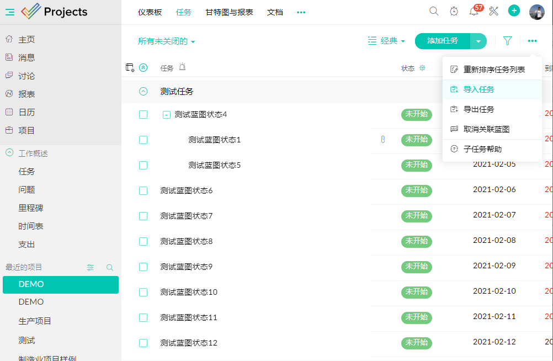Collapse the 测试任务 task list group

point(143,92)
